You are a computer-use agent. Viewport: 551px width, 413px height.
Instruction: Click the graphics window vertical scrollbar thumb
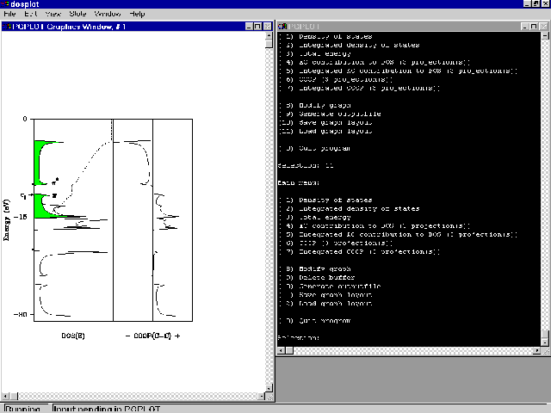(269, 44)
